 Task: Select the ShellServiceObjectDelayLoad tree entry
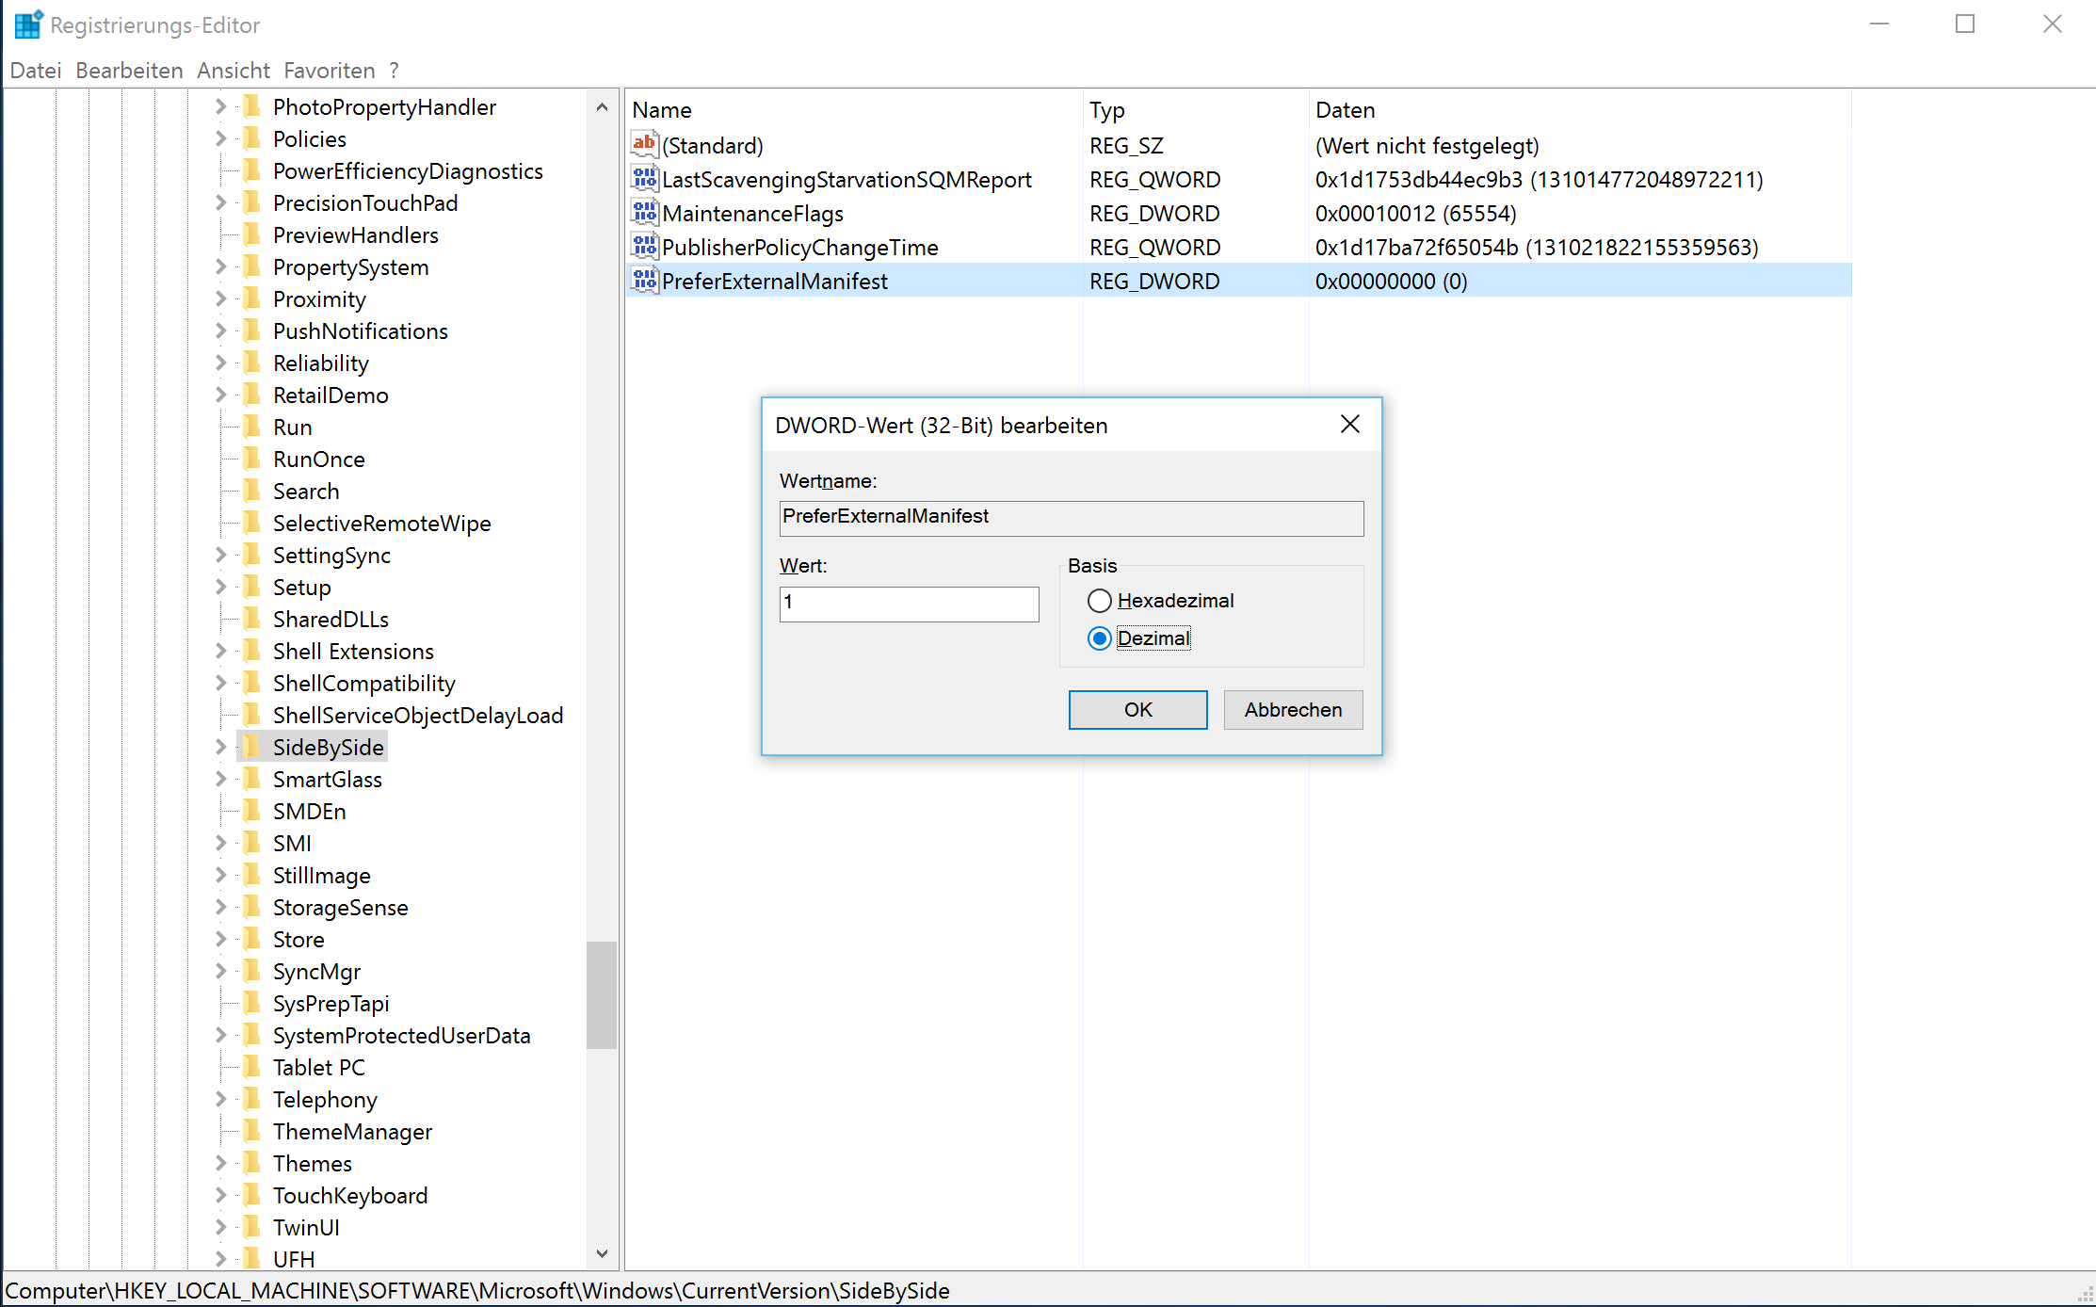coord(418,715)
